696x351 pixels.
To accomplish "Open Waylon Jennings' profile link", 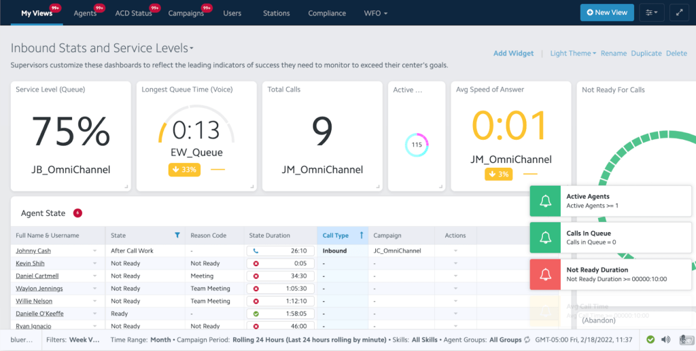I will (x=39, y=289).
